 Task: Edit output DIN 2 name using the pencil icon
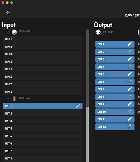[130, 52]
